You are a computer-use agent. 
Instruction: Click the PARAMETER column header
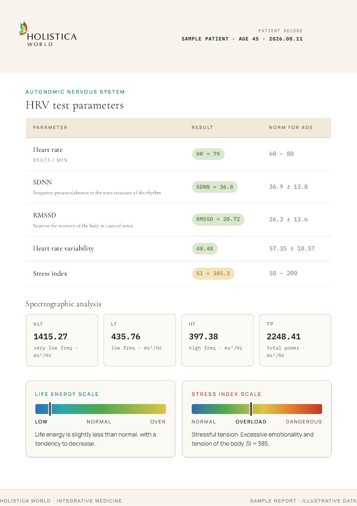tap(50, 127)
